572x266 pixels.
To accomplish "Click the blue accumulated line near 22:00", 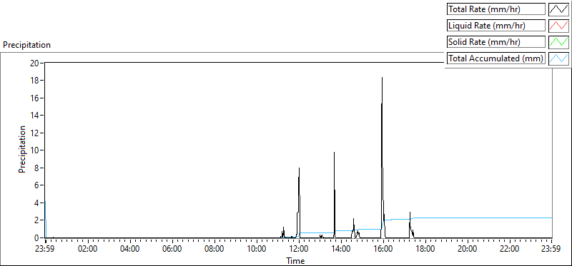I will pyautogui.click(x=509, y=218).
